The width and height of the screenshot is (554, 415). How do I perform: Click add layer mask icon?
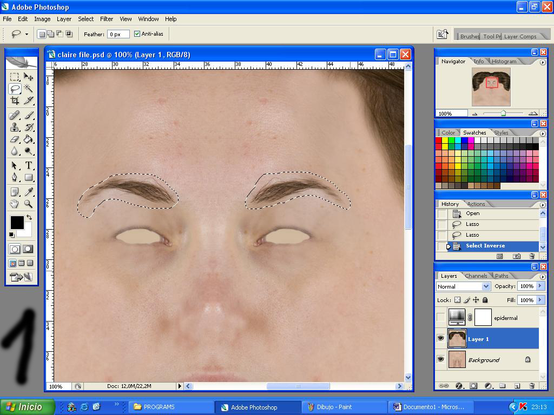[x=473, y=386]
